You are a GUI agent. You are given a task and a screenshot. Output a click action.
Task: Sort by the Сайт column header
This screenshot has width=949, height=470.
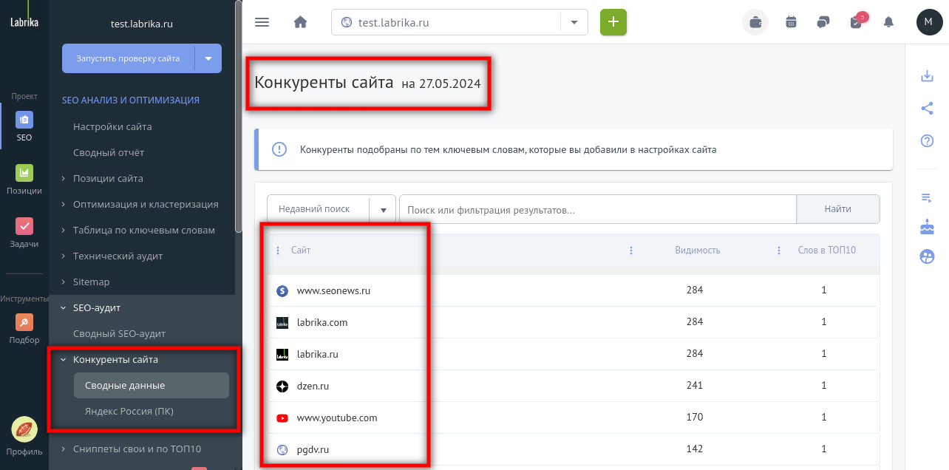(301, 251)
